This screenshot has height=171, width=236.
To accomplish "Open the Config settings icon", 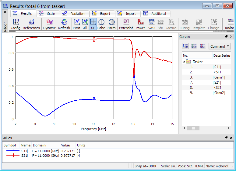I will (x=15, y=24).
